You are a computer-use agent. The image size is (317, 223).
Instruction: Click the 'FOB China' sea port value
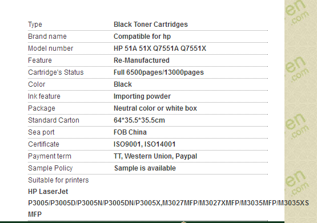click(130, 132)
